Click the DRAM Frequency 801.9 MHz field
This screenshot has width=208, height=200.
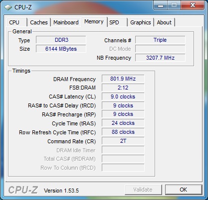(x=123, y=79)
